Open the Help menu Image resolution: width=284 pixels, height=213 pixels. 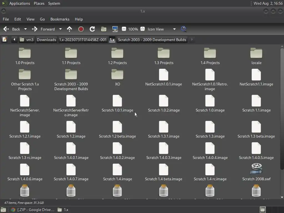[x=79, y=19]
